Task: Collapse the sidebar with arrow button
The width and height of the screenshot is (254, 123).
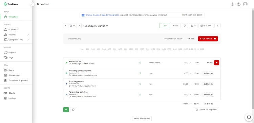Action: [x=32, y=4]
